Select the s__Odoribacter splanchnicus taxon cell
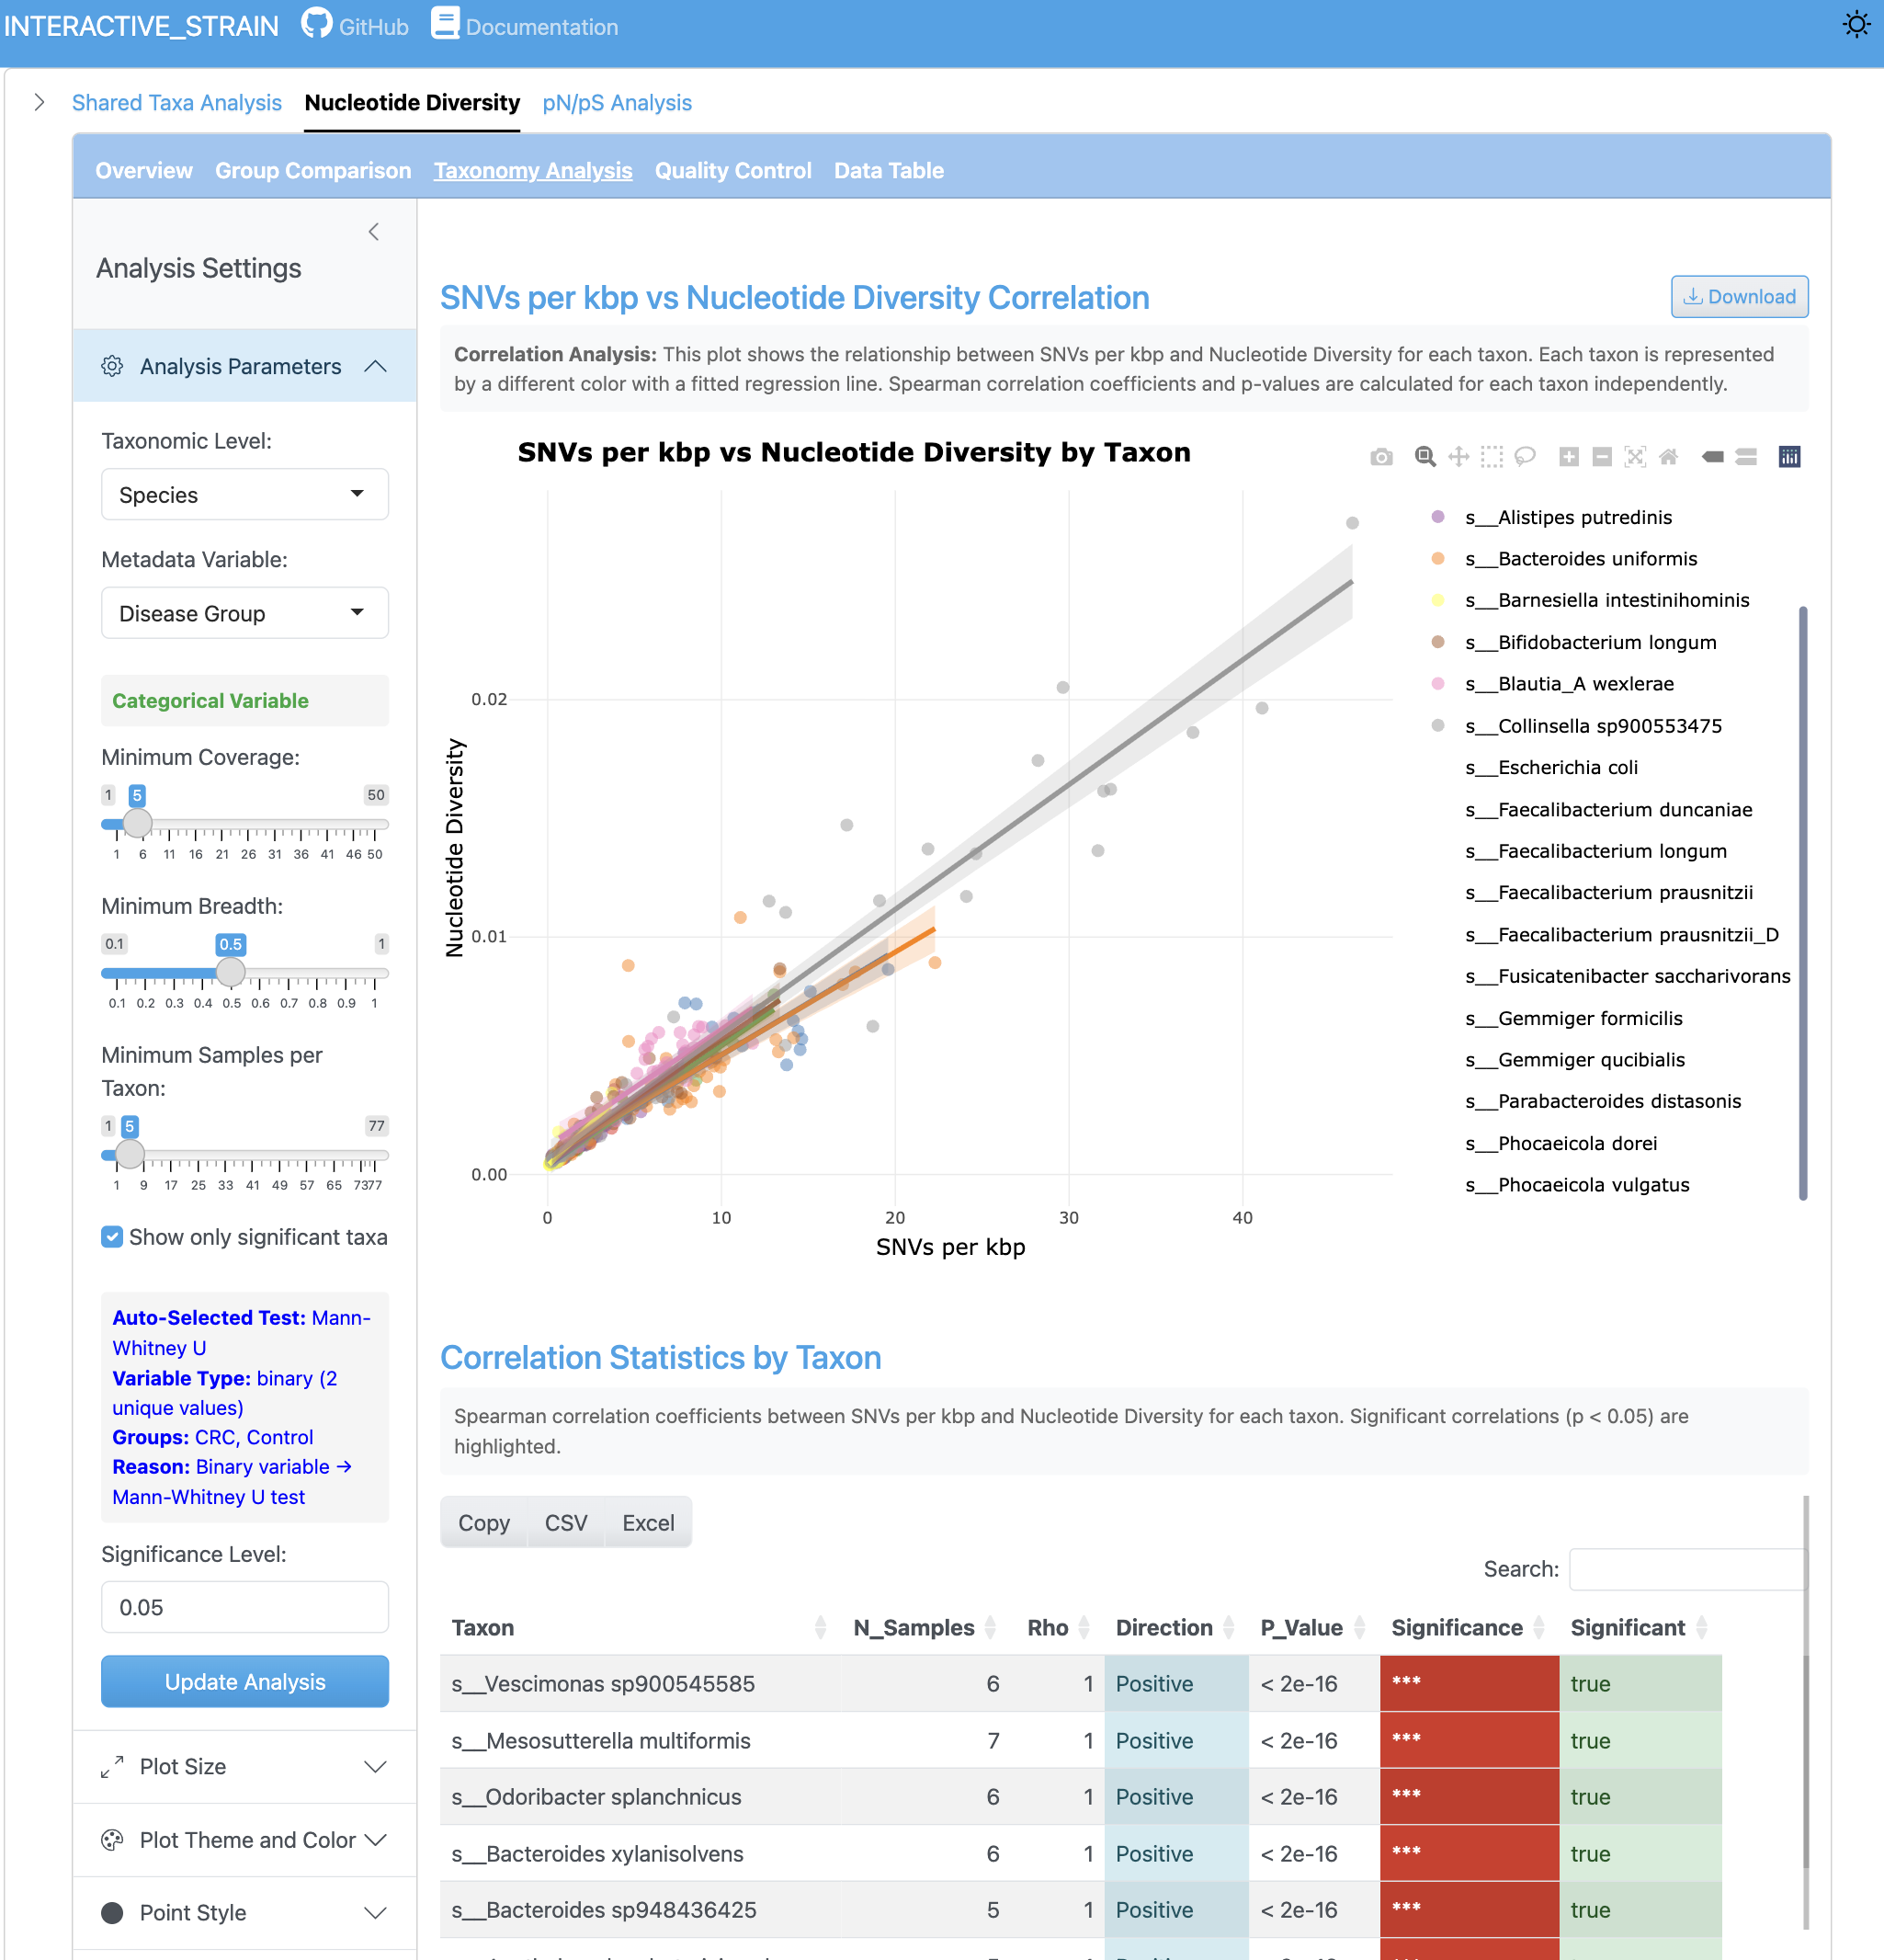1884x1960 pixels. click(641, 1797)
